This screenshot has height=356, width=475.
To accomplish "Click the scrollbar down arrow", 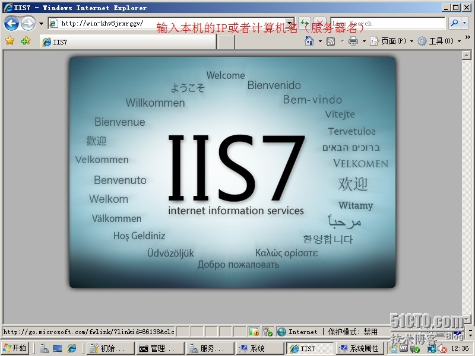I will pyautogui.click(x=467, y=319).
